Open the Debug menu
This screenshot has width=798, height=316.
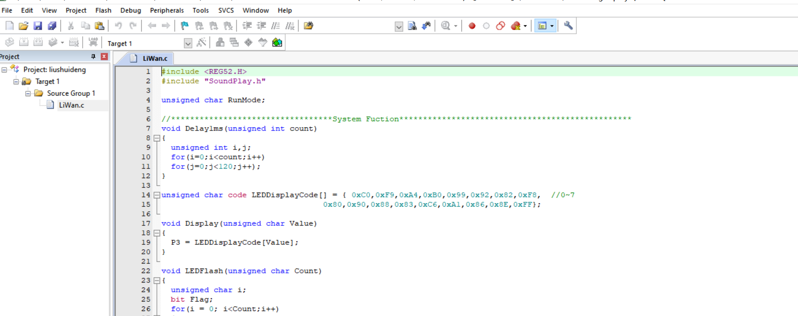131,10
